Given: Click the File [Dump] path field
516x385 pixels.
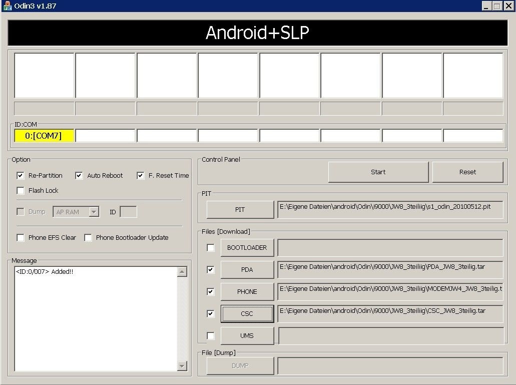Looking at the screenshot, I should pyautogui.click(x=390, y=365).
